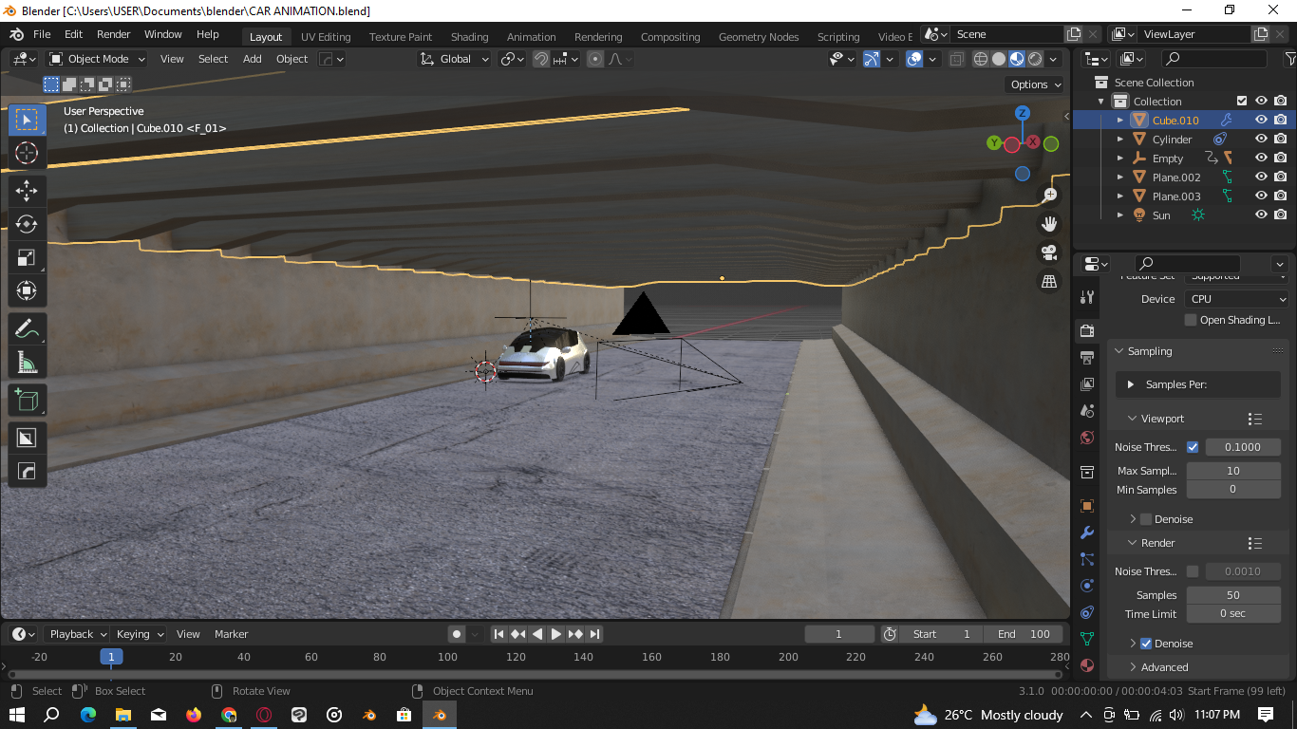
Task: Activate the Rotate tool
Action: point(27,224)
